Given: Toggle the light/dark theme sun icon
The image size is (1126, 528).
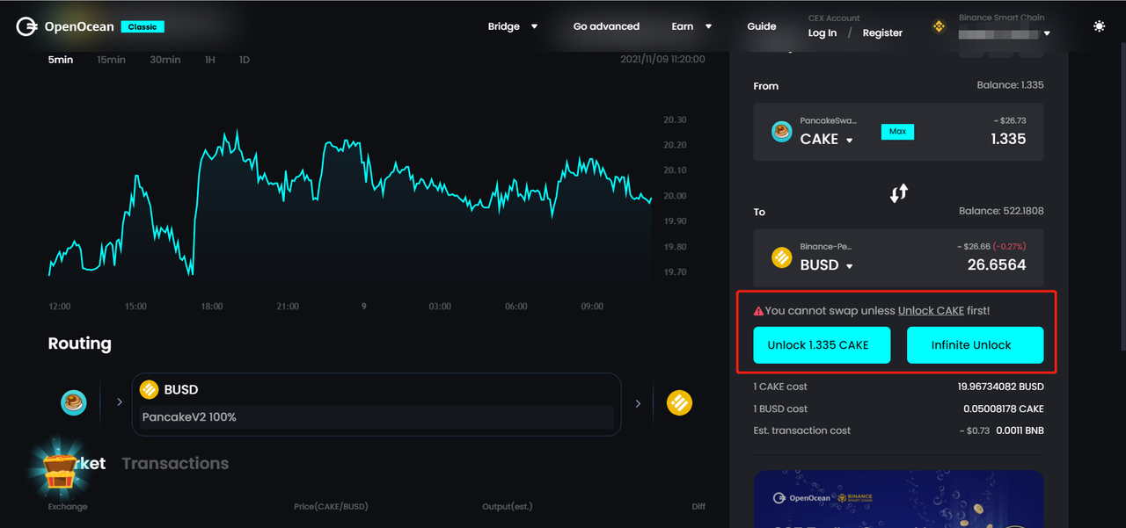Looking at the screenshot, I should 1099,26.
